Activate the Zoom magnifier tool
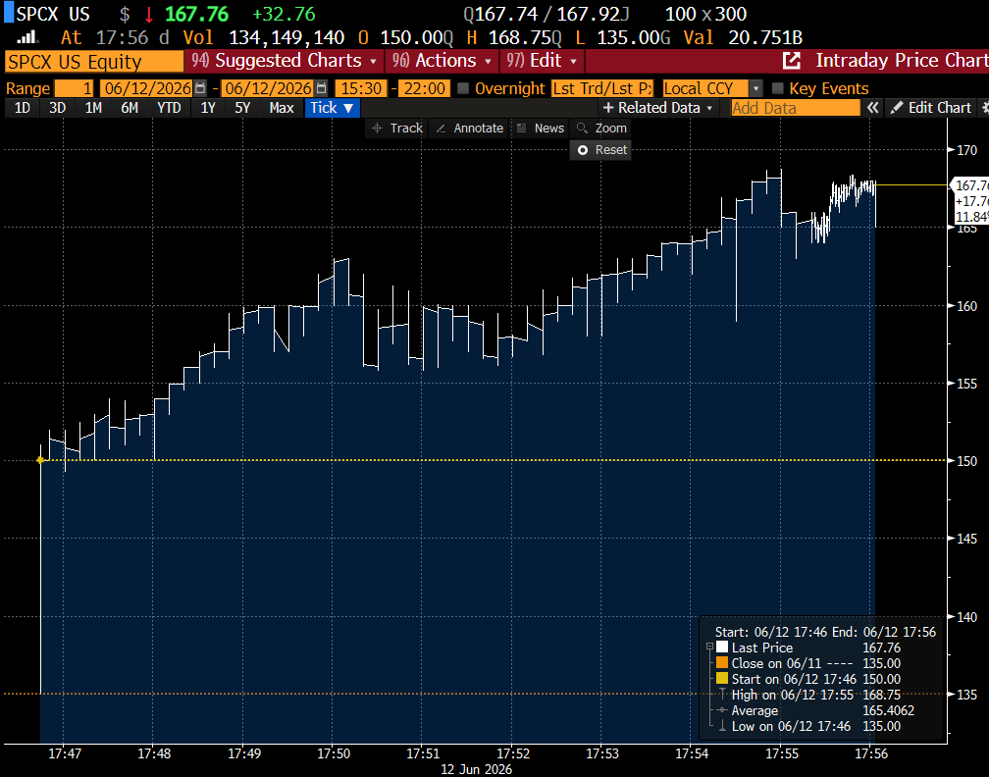The width and height of the screenshot is (989, 777). (601, 128)
